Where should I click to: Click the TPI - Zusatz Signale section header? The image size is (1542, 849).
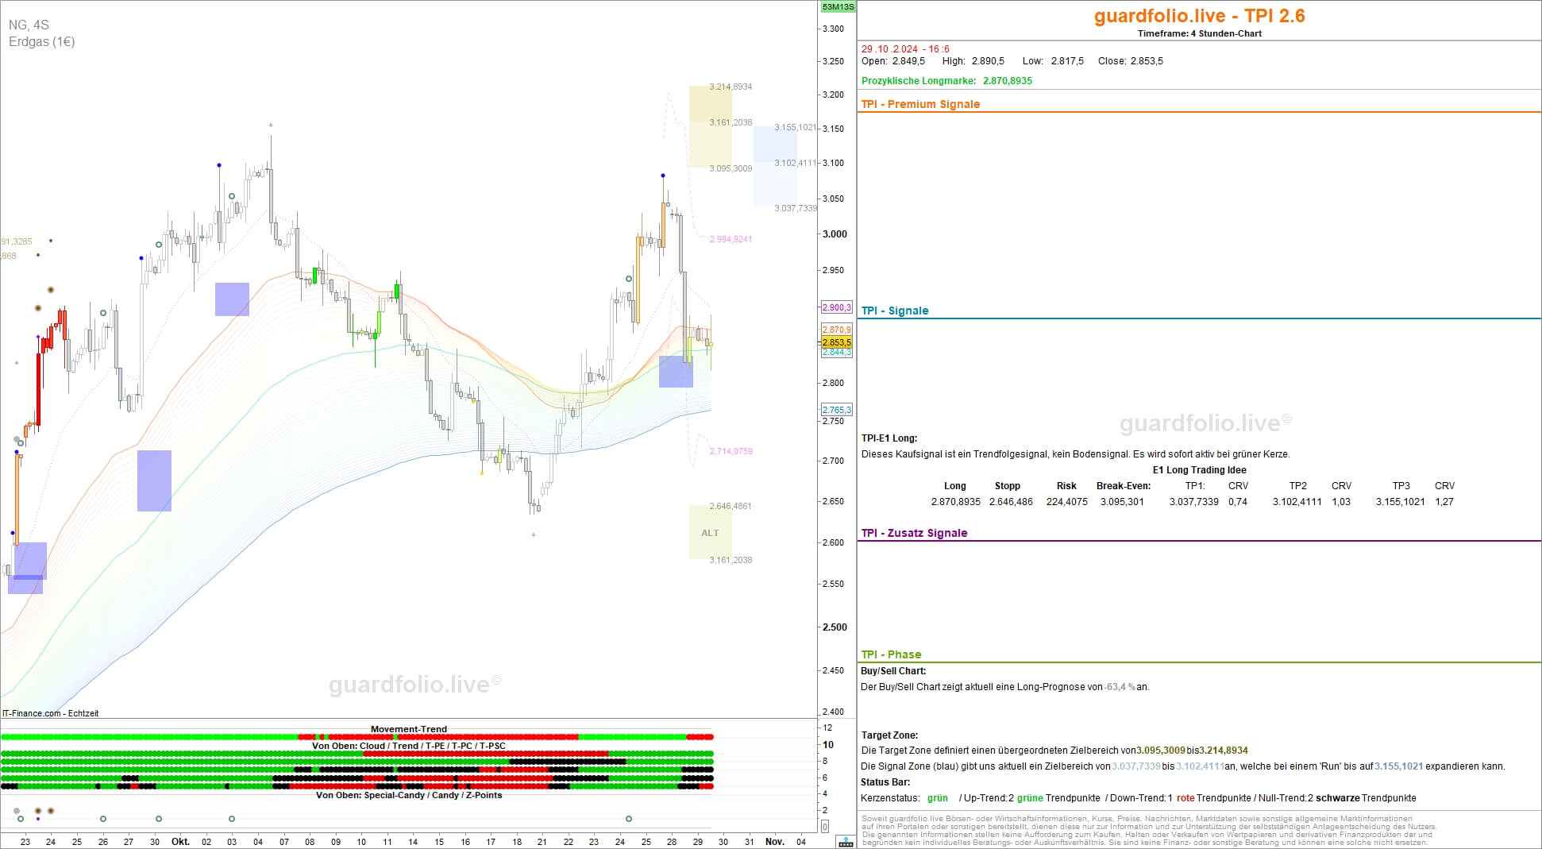[x=914, y=533]
